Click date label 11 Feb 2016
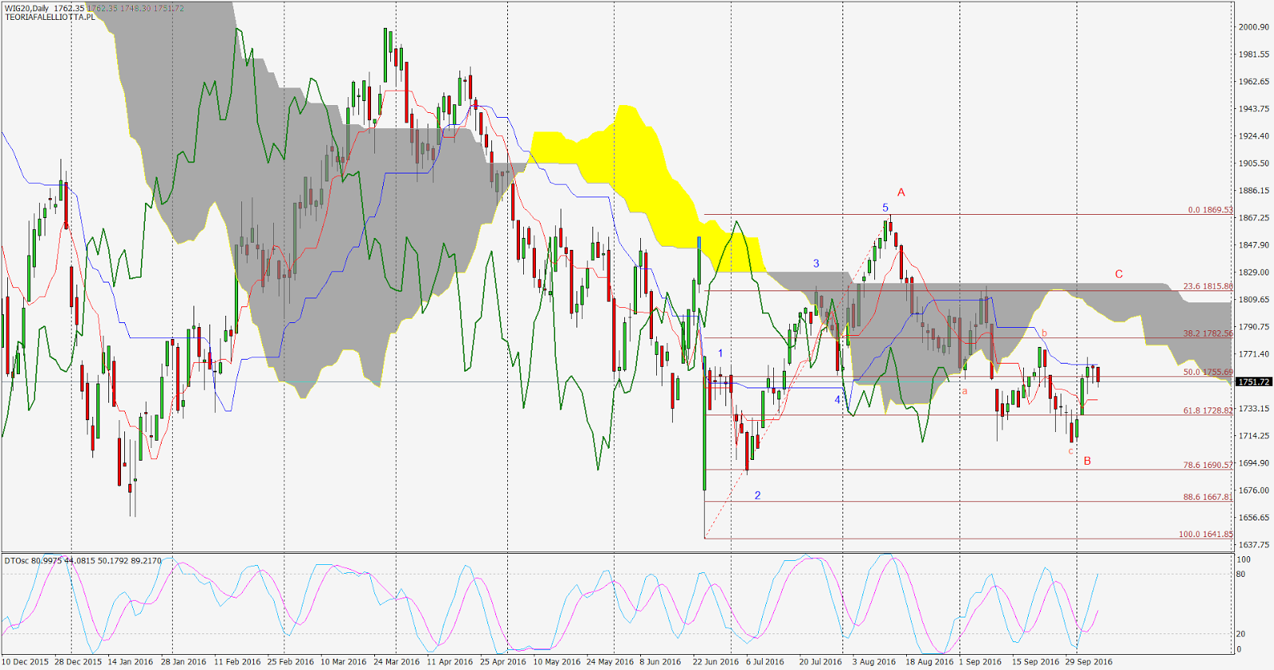The image size is (1274, 670). point(237,661)
